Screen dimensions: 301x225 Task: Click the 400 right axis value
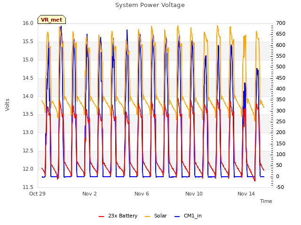click(281, 89)
